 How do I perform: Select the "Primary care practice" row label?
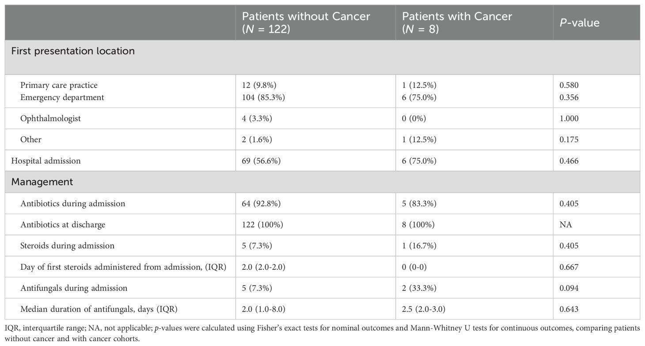pyautogui.click(x=59, y=85)
